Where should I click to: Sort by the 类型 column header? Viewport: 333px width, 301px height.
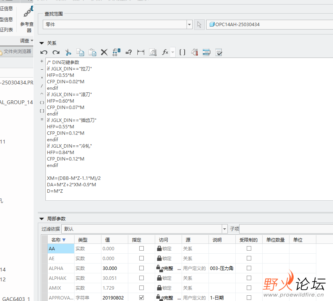(x=82, y=240)
